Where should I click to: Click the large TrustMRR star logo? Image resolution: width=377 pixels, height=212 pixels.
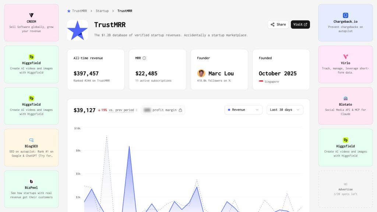point(77,30)
